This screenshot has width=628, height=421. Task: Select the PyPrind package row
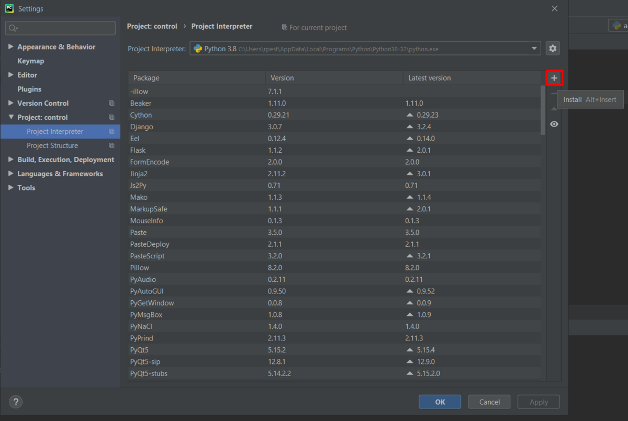pos(334,338)
